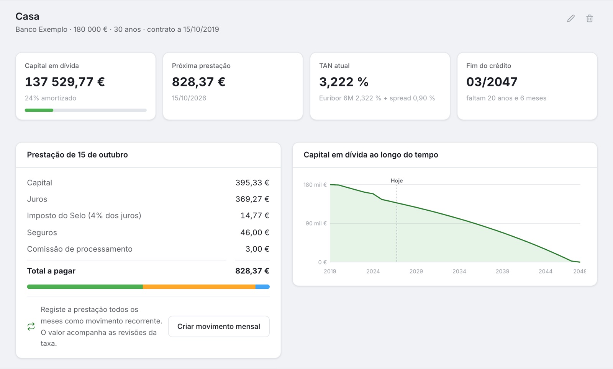Click the Euribor 6M 2,322 % + spread text
The image size is (613, 369).
tap(377, 98)
